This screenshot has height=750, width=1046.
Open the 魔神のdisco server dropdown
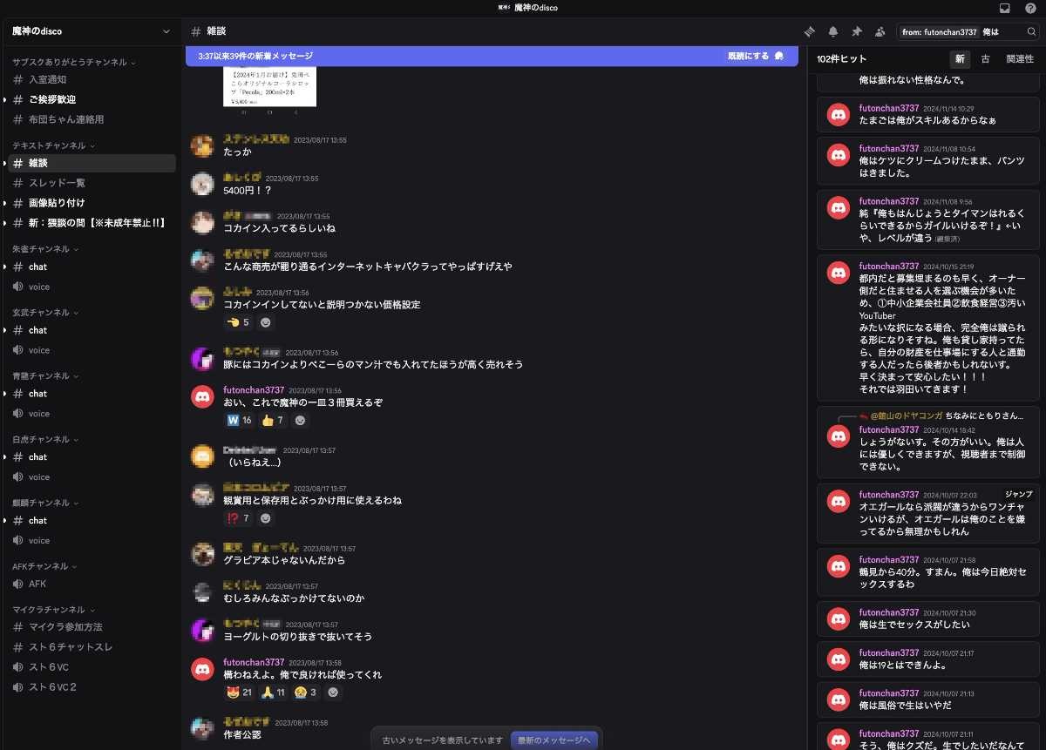point(91,31)
